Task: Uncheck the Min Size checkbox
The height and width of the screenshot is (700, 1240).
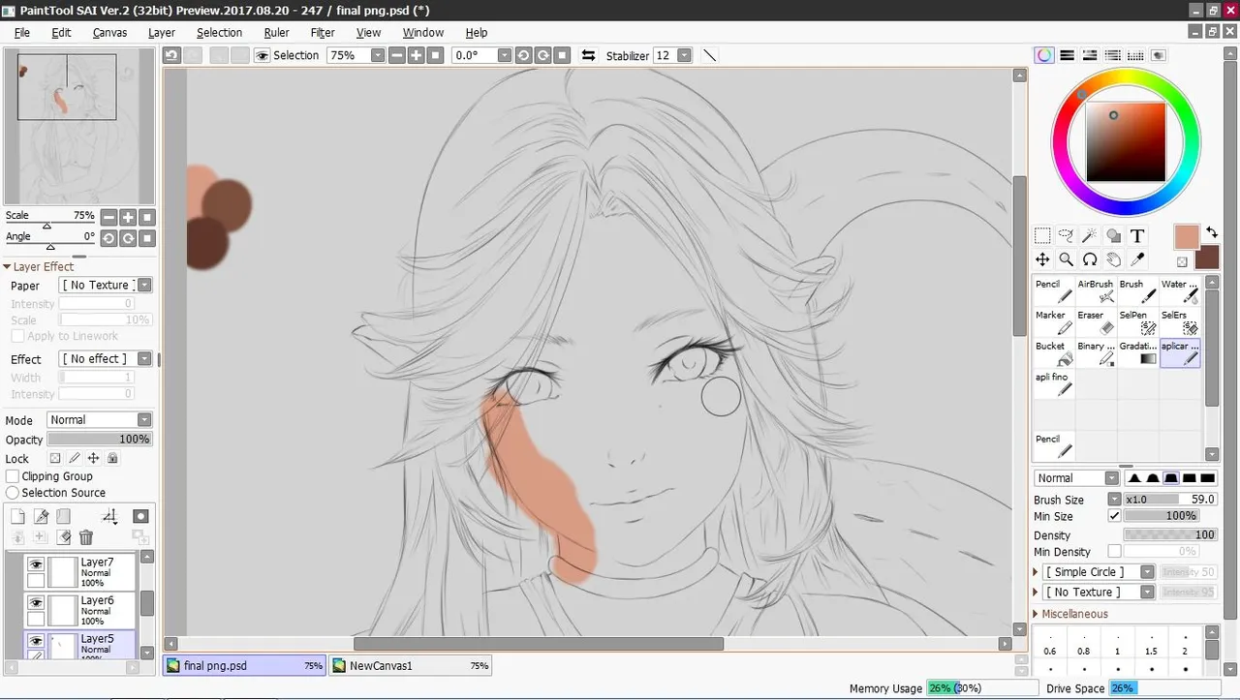Action: [x=1114, y=516]
